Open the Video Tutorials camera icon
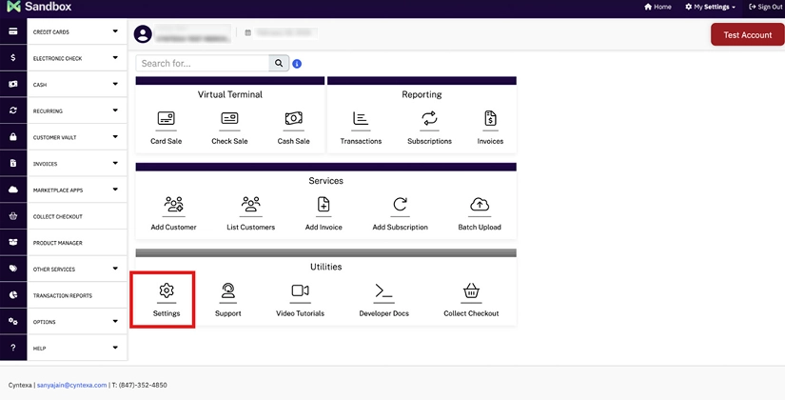This screenshot has height=400, width=785. point(300,290)
